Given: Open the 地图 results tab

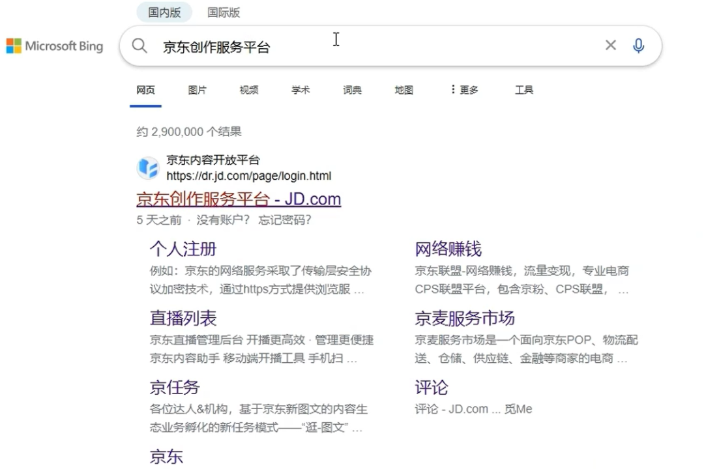Looking at the screenshot, I should point(403,90).
